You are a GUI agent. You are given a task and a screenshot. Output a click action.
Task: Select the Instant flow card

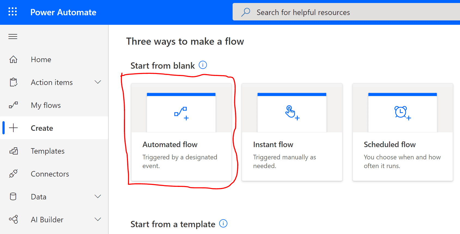click(292, 132)
